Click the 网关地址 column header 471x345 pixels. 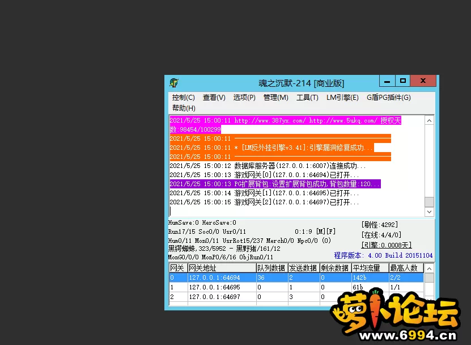click(x=222, y=268)
